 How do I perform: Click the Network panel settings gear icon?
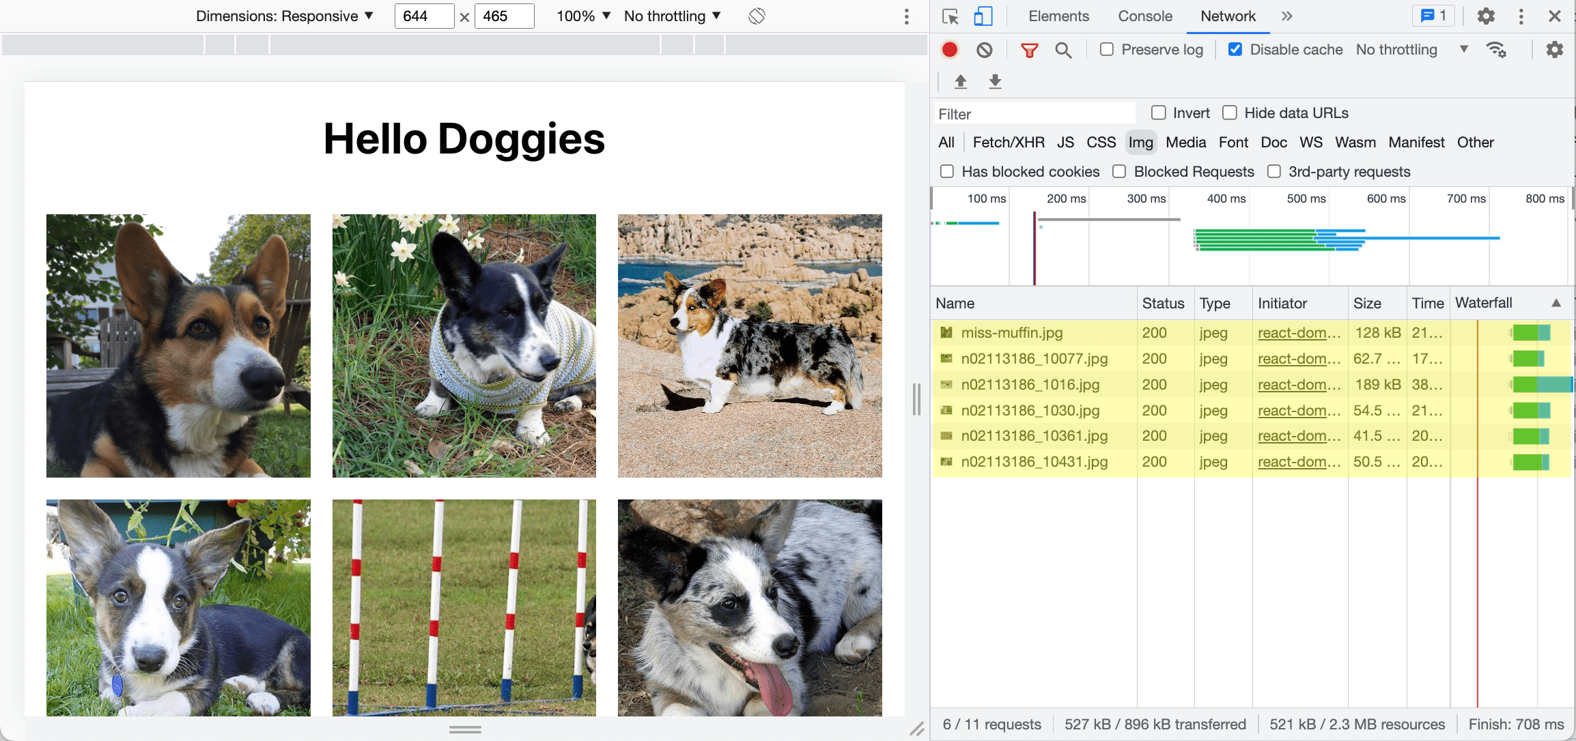(x=1555, y=48)
